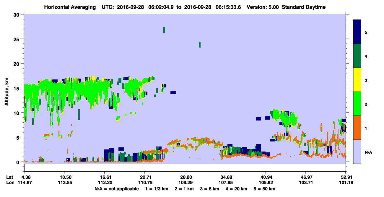This screenshot has height=197, width=384.
Task: Click the isolated green feature near 24 km altitude
Action: 200,45
